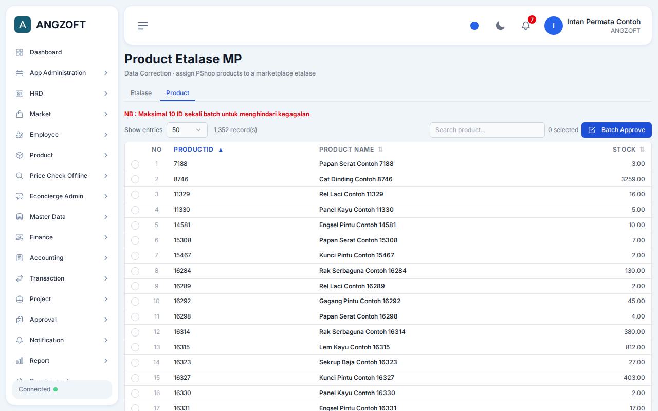The image size is (658, 411).
Task: Open notifications bell icon
Action: (x=526, y=26)
